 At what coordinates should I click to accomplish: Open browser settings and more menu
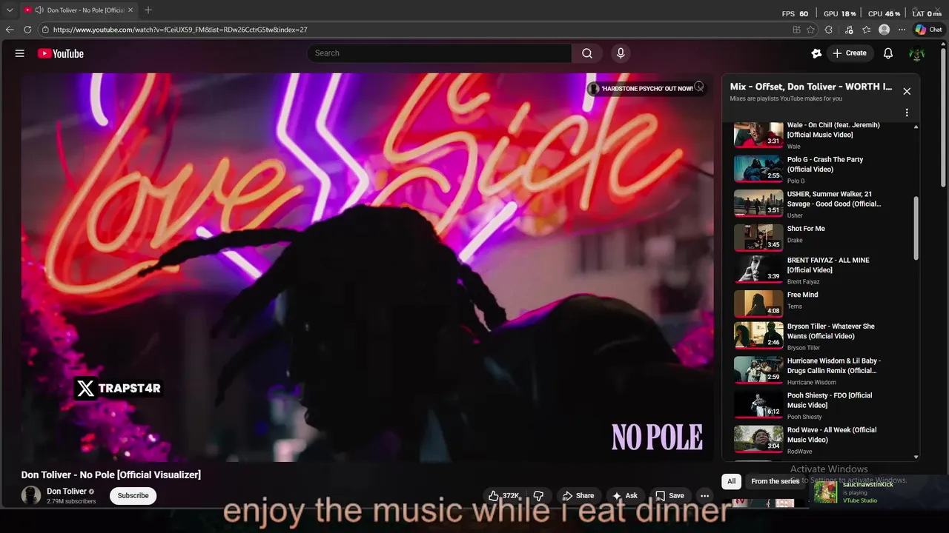902,30
